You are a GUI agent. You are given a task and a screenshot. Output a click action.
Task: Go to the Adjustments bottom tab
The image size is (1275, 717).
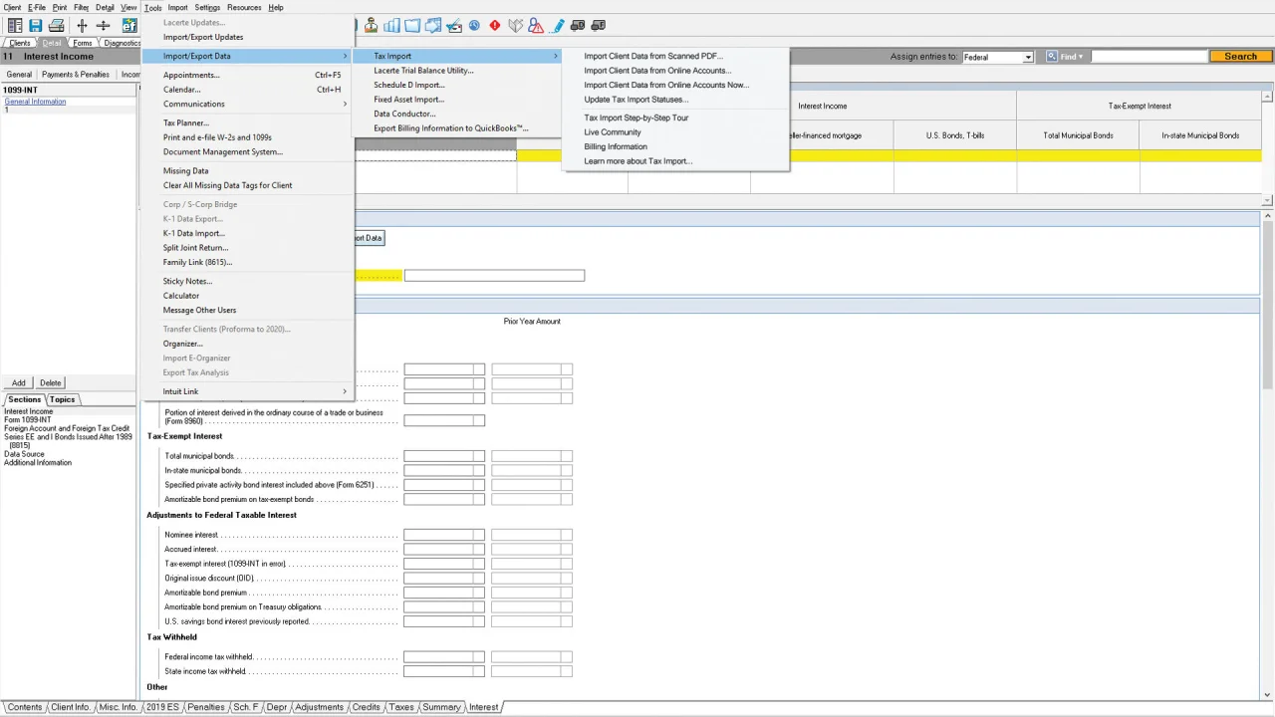[319, 707]
